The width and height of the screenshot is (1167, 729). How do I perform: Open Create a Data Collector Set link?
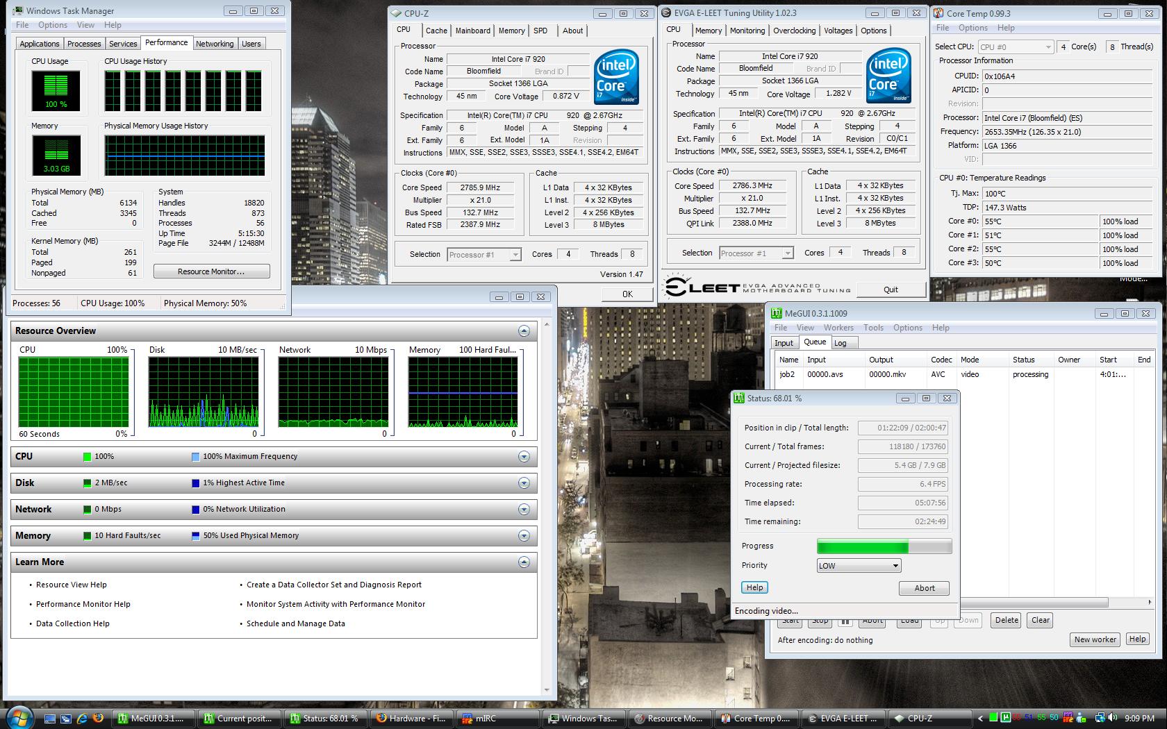[x=334, y=585]
